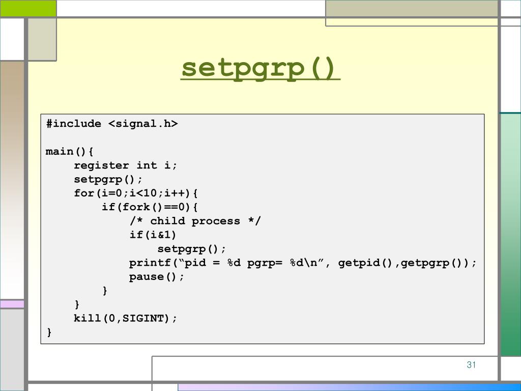Click the slide title setpgrp()
Viewport: 521px width, 391px height.
(260, 69)
